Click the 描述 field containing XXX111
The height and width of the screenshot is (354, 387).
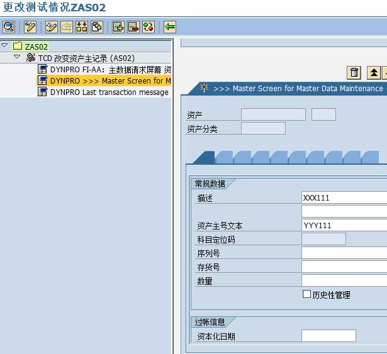344,197
